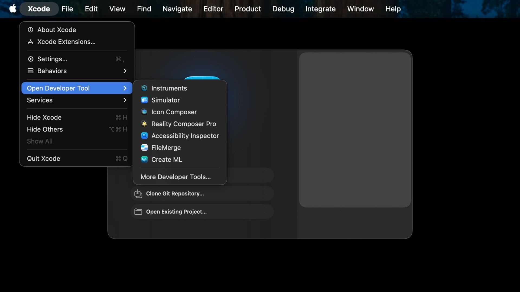Click the Instruments app icon
520x292 pixels.
pyautogui.click(x=144, y=88)
